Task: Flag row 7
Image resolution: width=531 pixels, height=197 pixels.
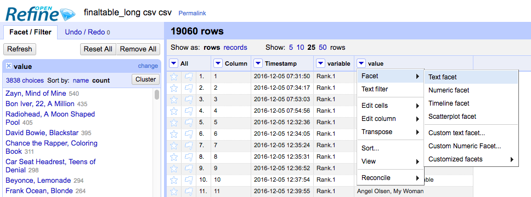Action: coord(189,146)
